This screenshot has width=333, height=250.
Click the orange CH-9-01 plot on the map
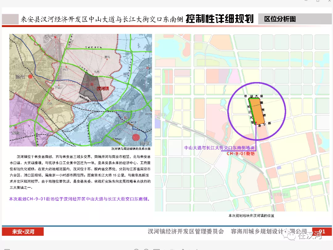pyautogui.click(x=256, y=111)
